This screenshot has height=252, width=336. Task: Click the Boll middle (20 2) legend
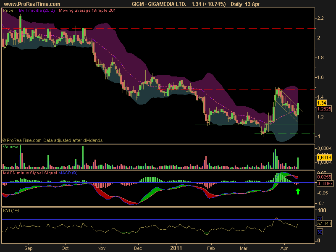click(x=37, y=10)
